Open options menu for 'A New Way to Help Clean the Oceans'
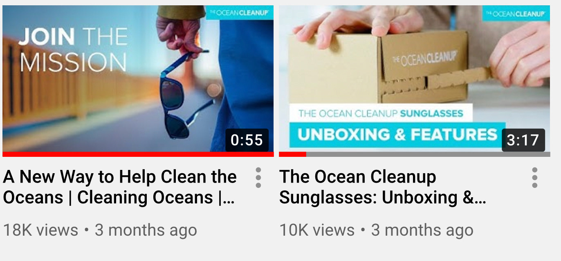Image resolution: width=561 pixels, height=261 pixels. pyautogui.click(x=258, y=178)
